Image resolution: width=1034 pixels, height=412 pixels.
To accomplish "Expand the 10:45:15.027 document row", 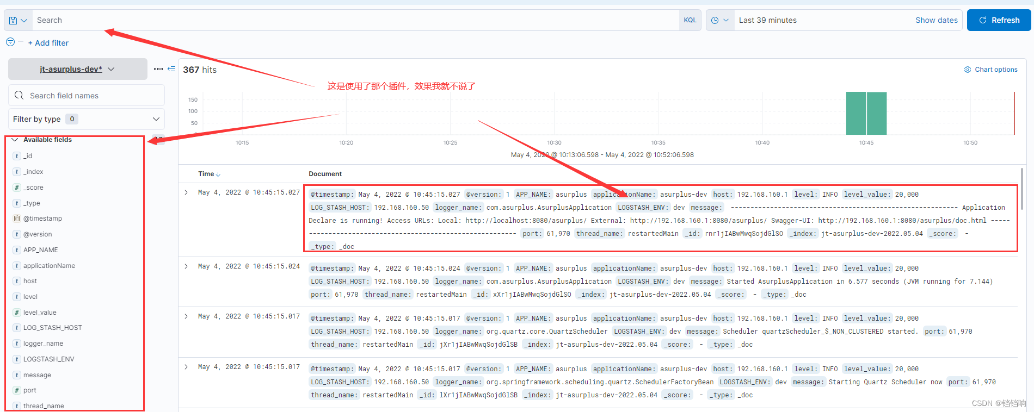I will pyautogui.click(x=186, y=192).
